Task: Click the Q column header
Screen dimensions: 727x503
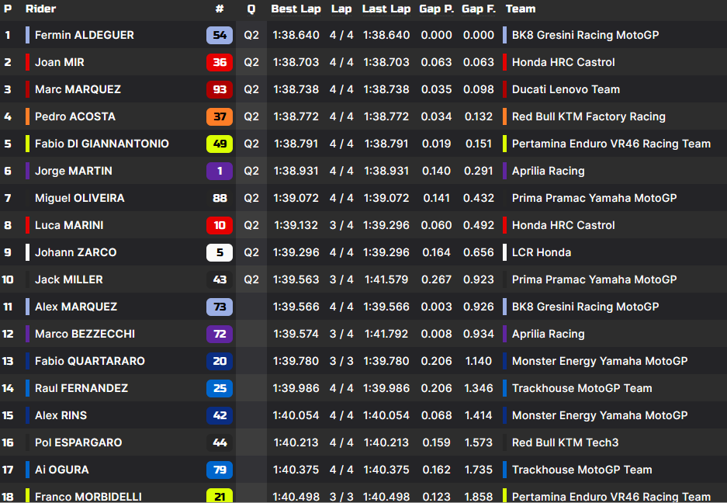Action: coord(251,9)
